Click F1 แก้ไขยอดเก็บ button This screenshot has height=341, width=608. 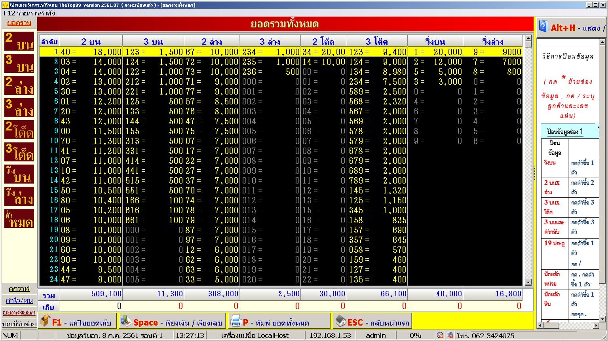click(x=78, y=321)
